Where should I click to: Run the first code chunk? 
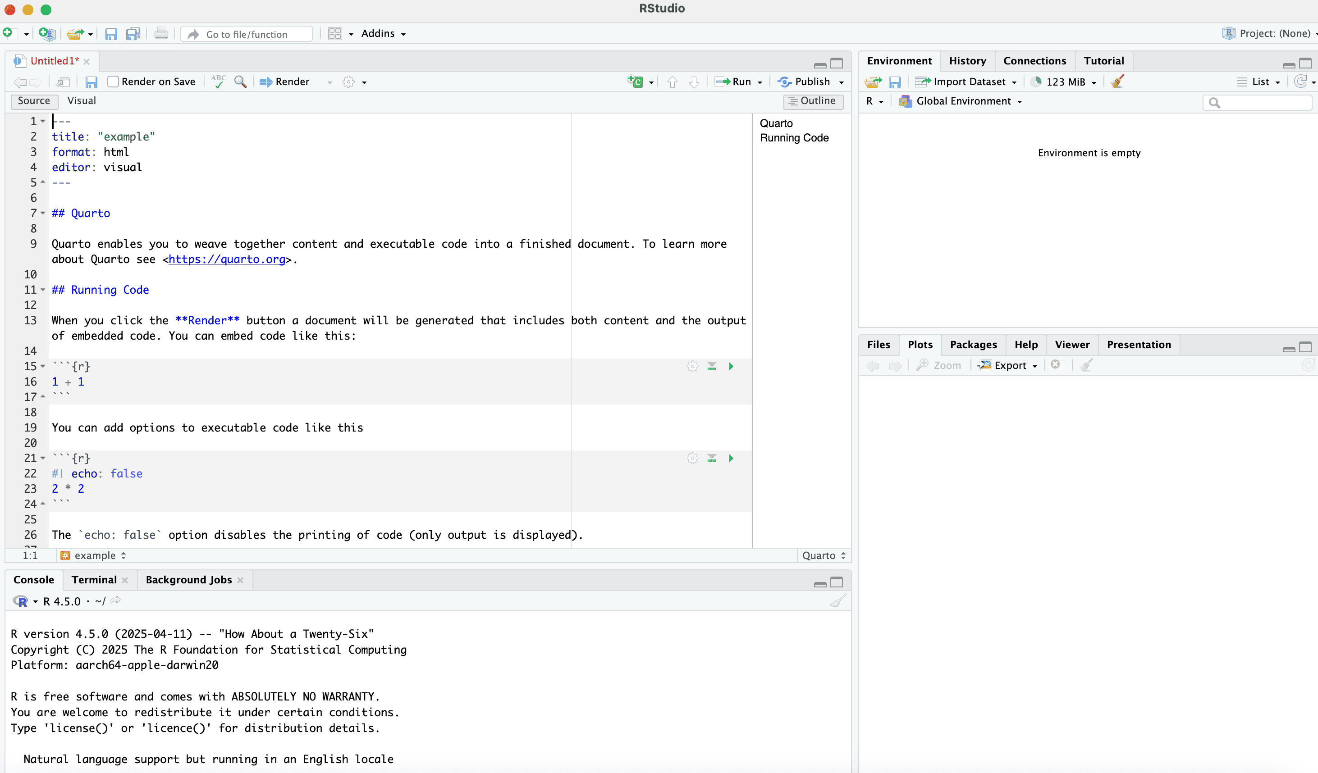pos(731,366)
